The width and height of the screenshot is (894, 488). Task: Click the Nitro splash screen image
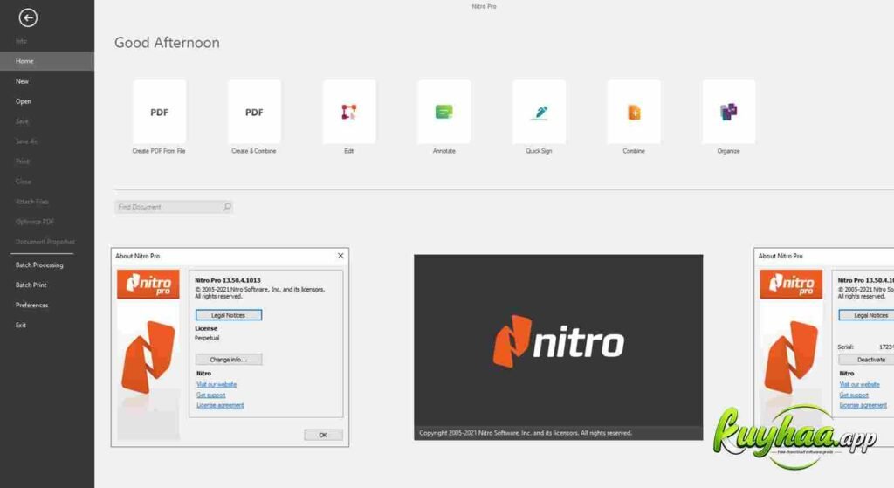[x=558, y=347]
